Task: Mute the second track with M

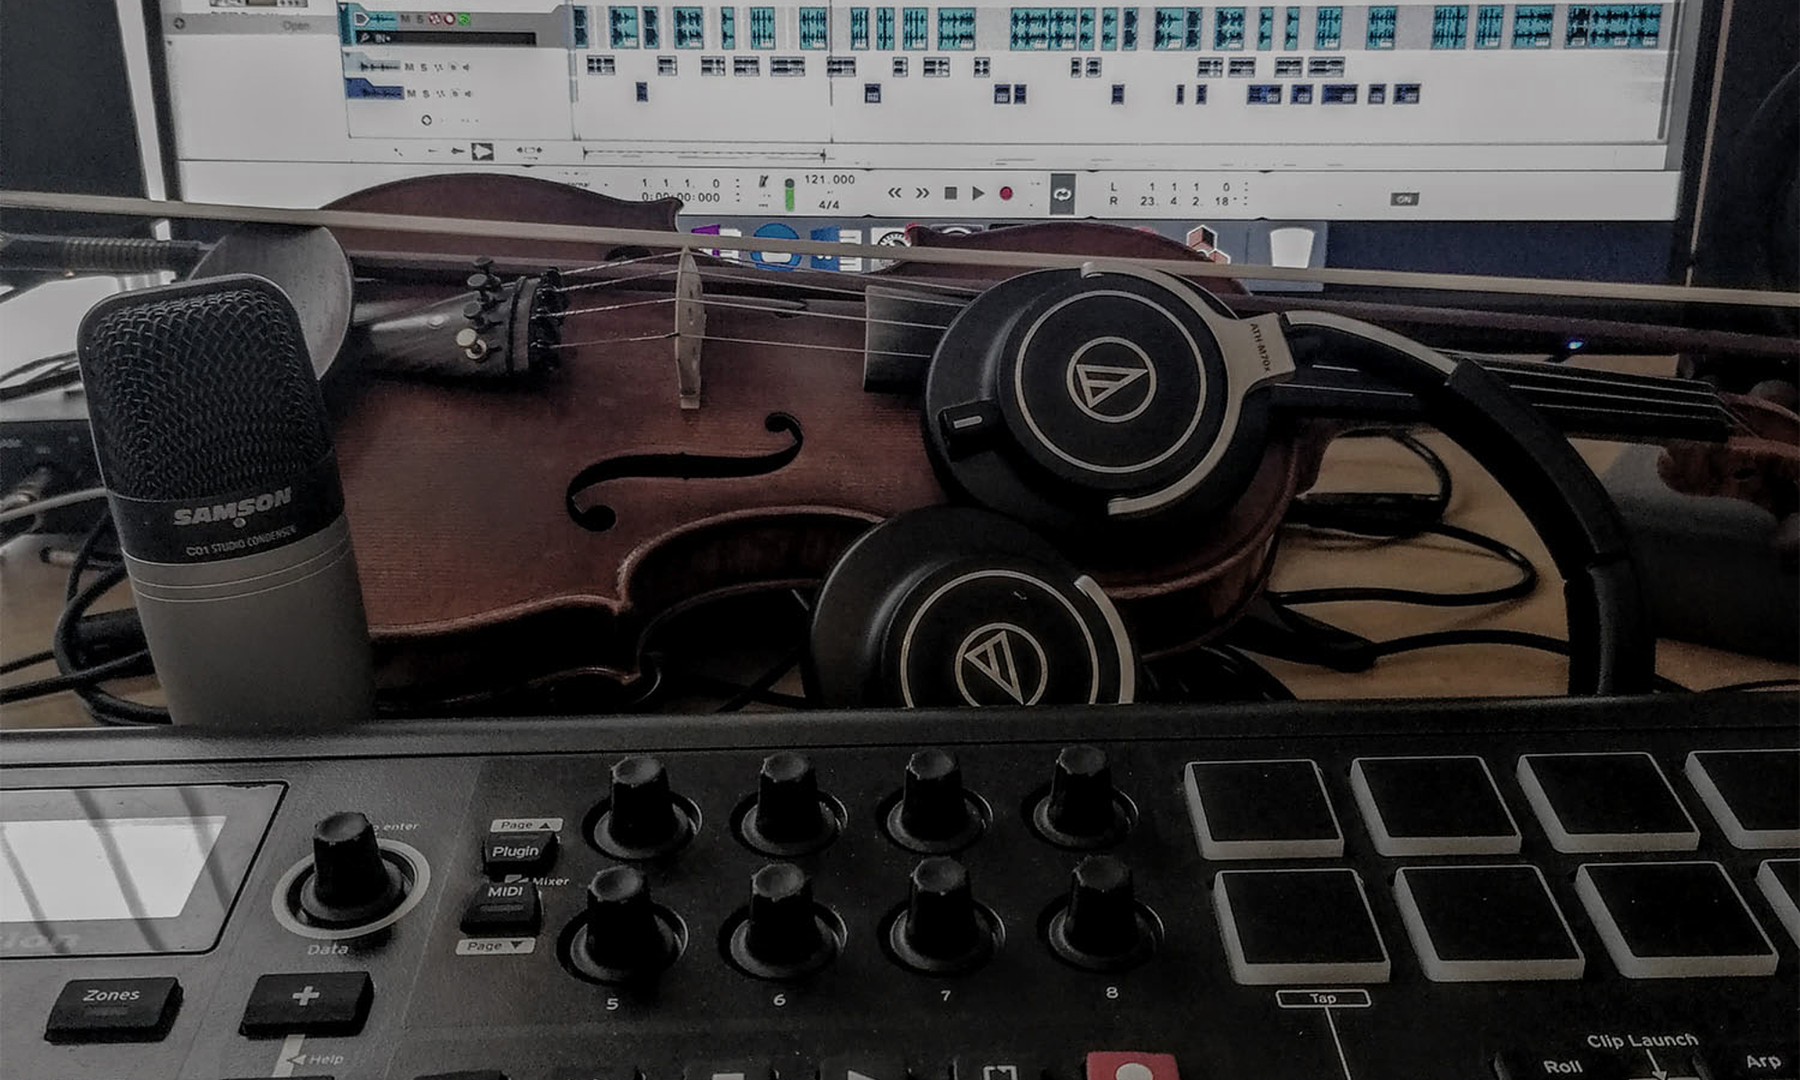Action: [x=409, y=67]
